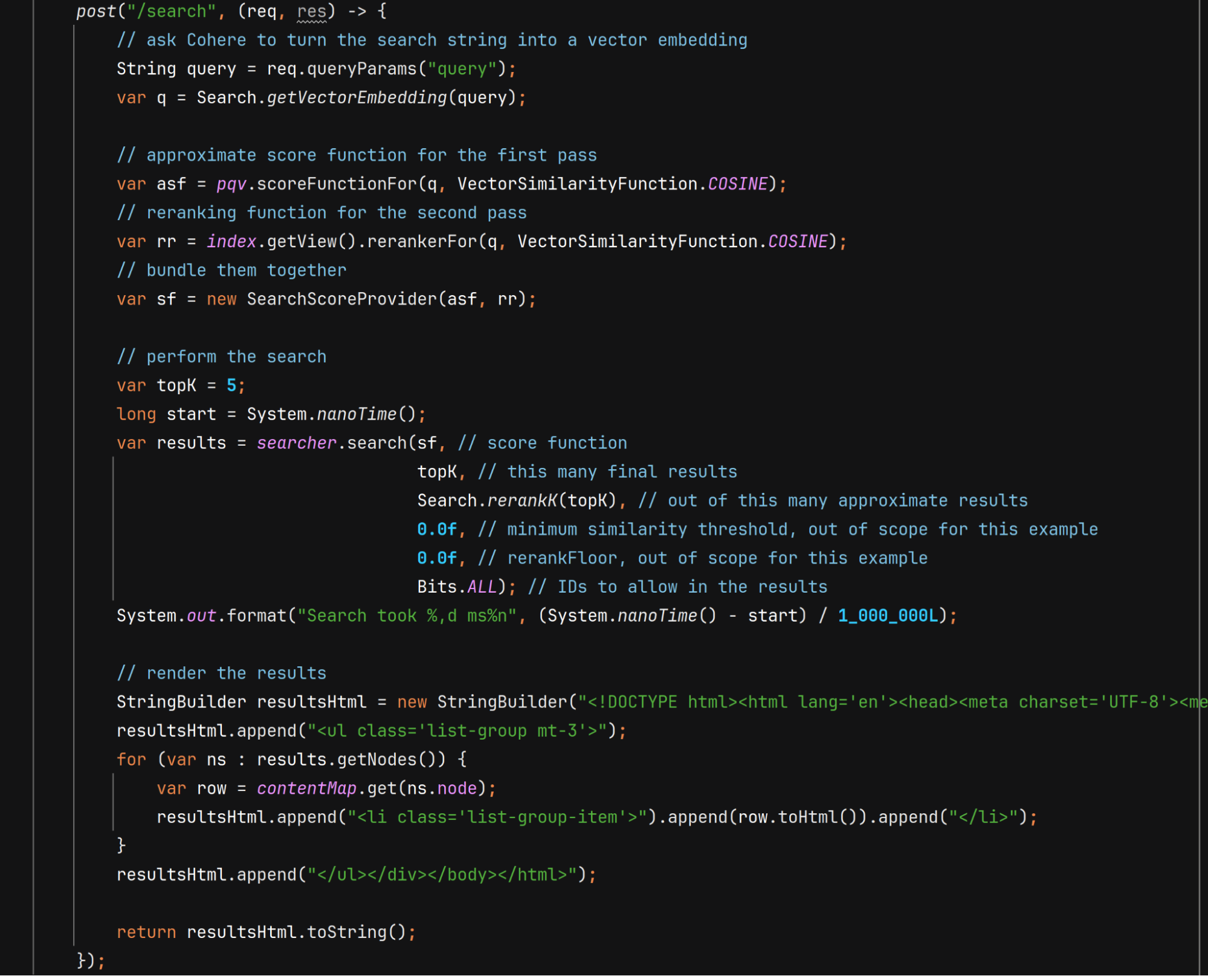
Task: Click the 1_000_000L numeric literal
Action: [888, 616]
